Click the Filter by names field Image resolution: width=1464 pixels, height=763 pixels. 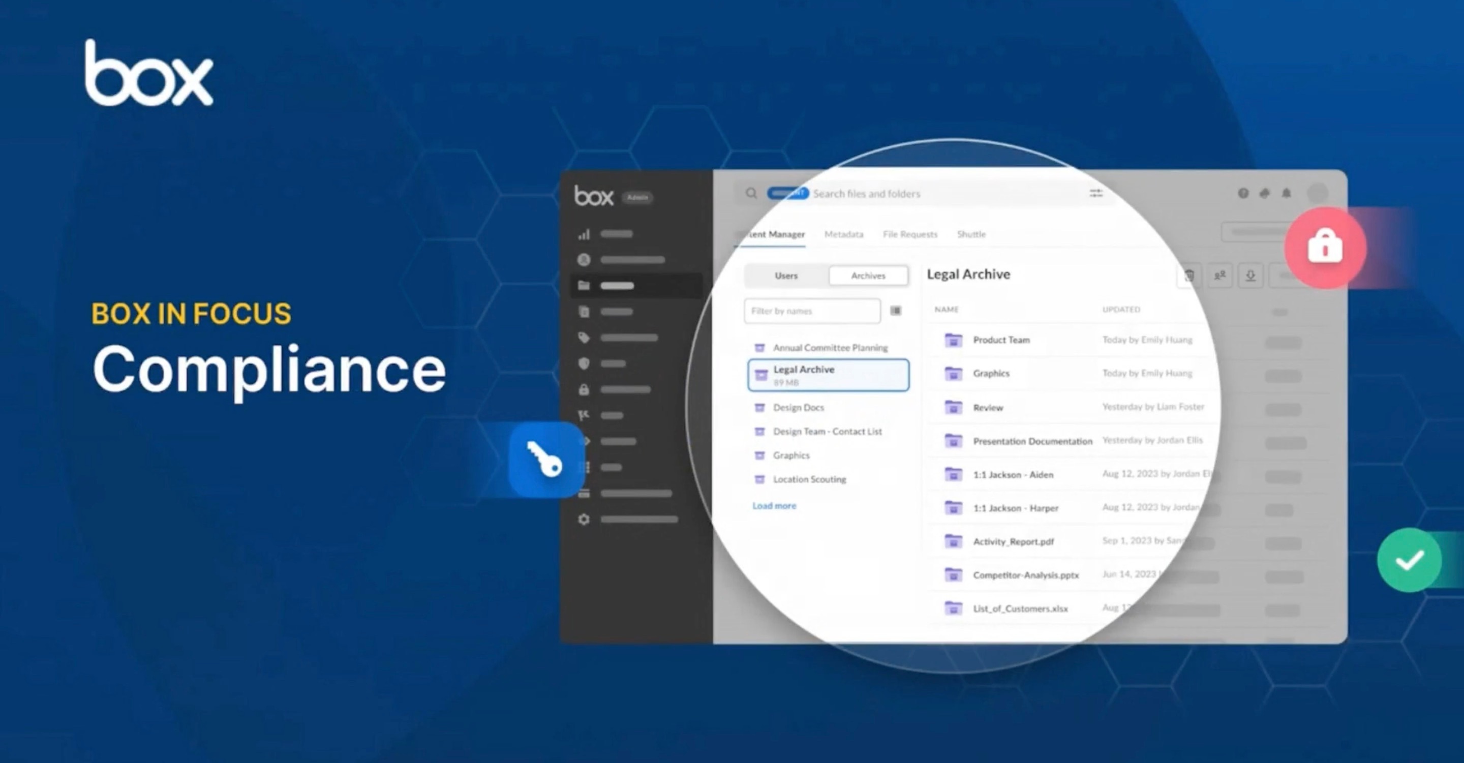tap(812, 311)
